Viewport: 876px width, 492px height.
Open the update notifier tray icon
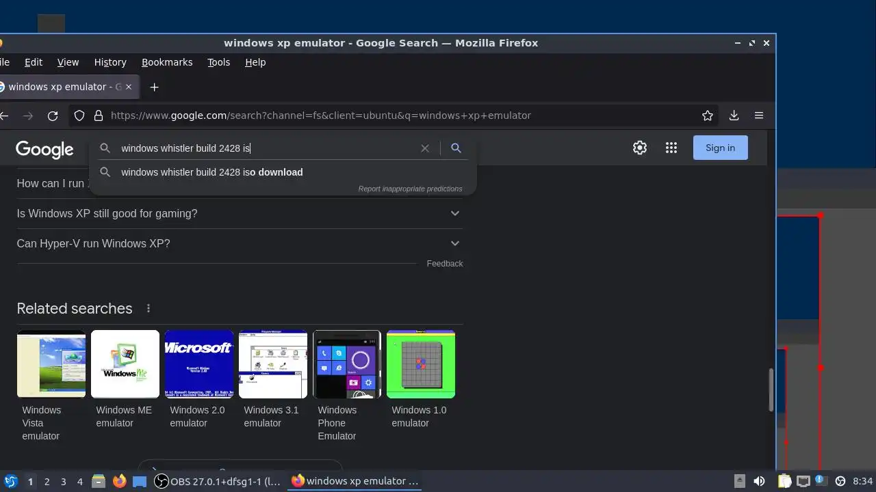pyautogui.click(x=821, y=481)
